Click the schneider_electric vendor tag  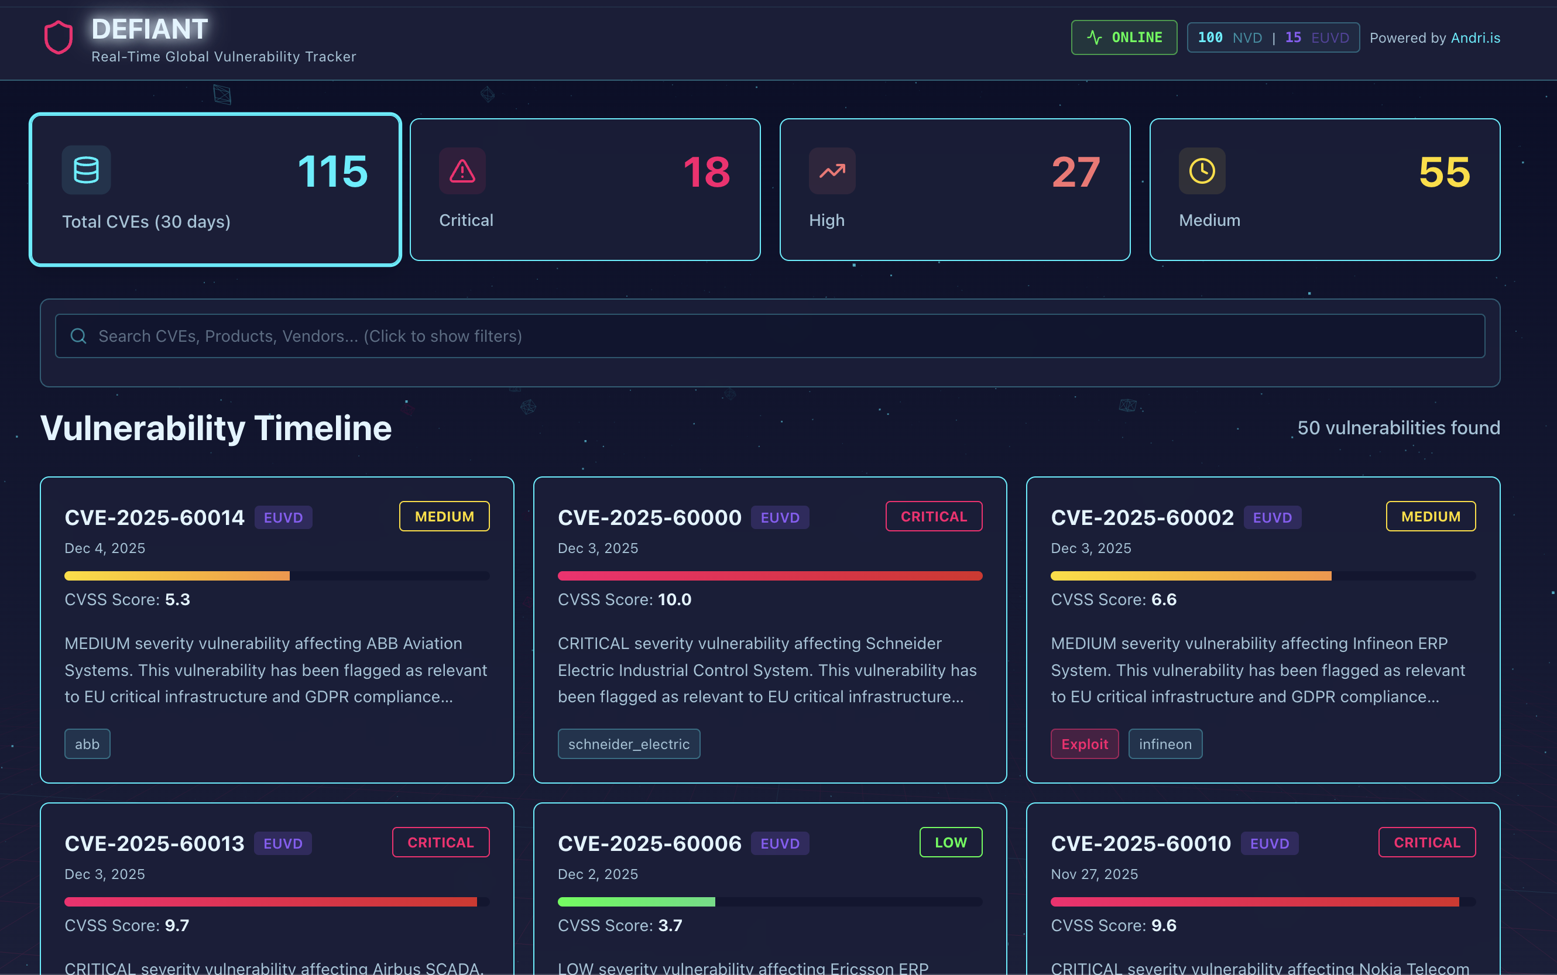coord(628,744)
